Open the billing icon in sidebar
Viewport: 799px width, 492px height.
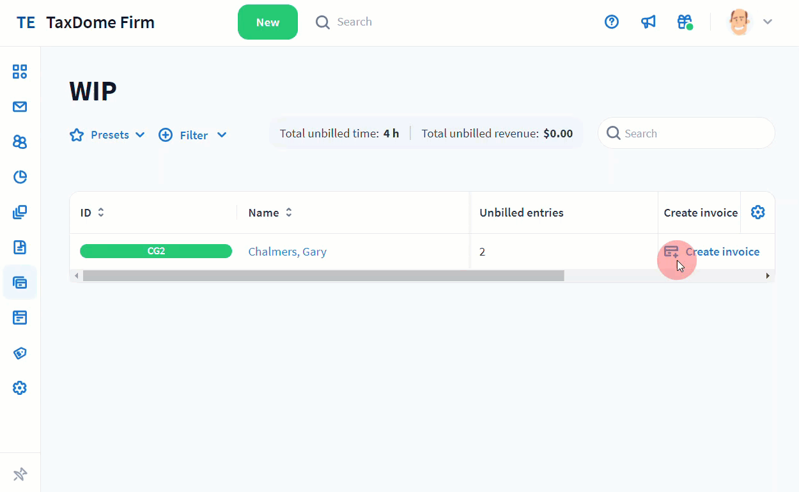[20, 282]
